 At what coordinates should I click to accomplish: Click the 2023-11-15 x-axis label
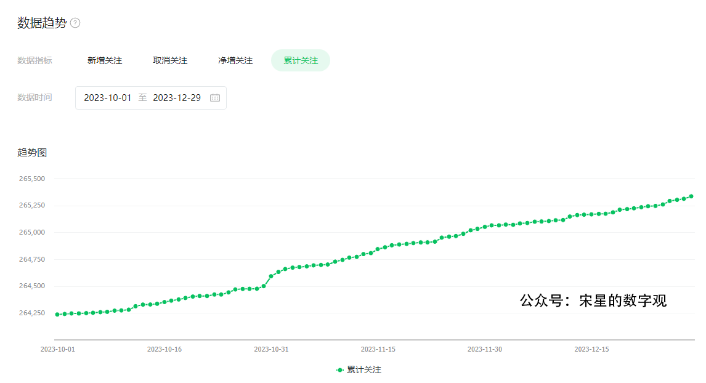tap(378, 349)
